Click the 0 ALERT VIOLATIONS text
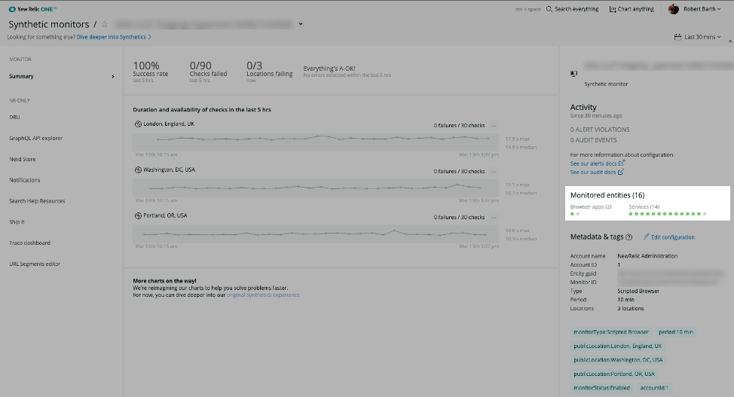 tap(600, 130)
